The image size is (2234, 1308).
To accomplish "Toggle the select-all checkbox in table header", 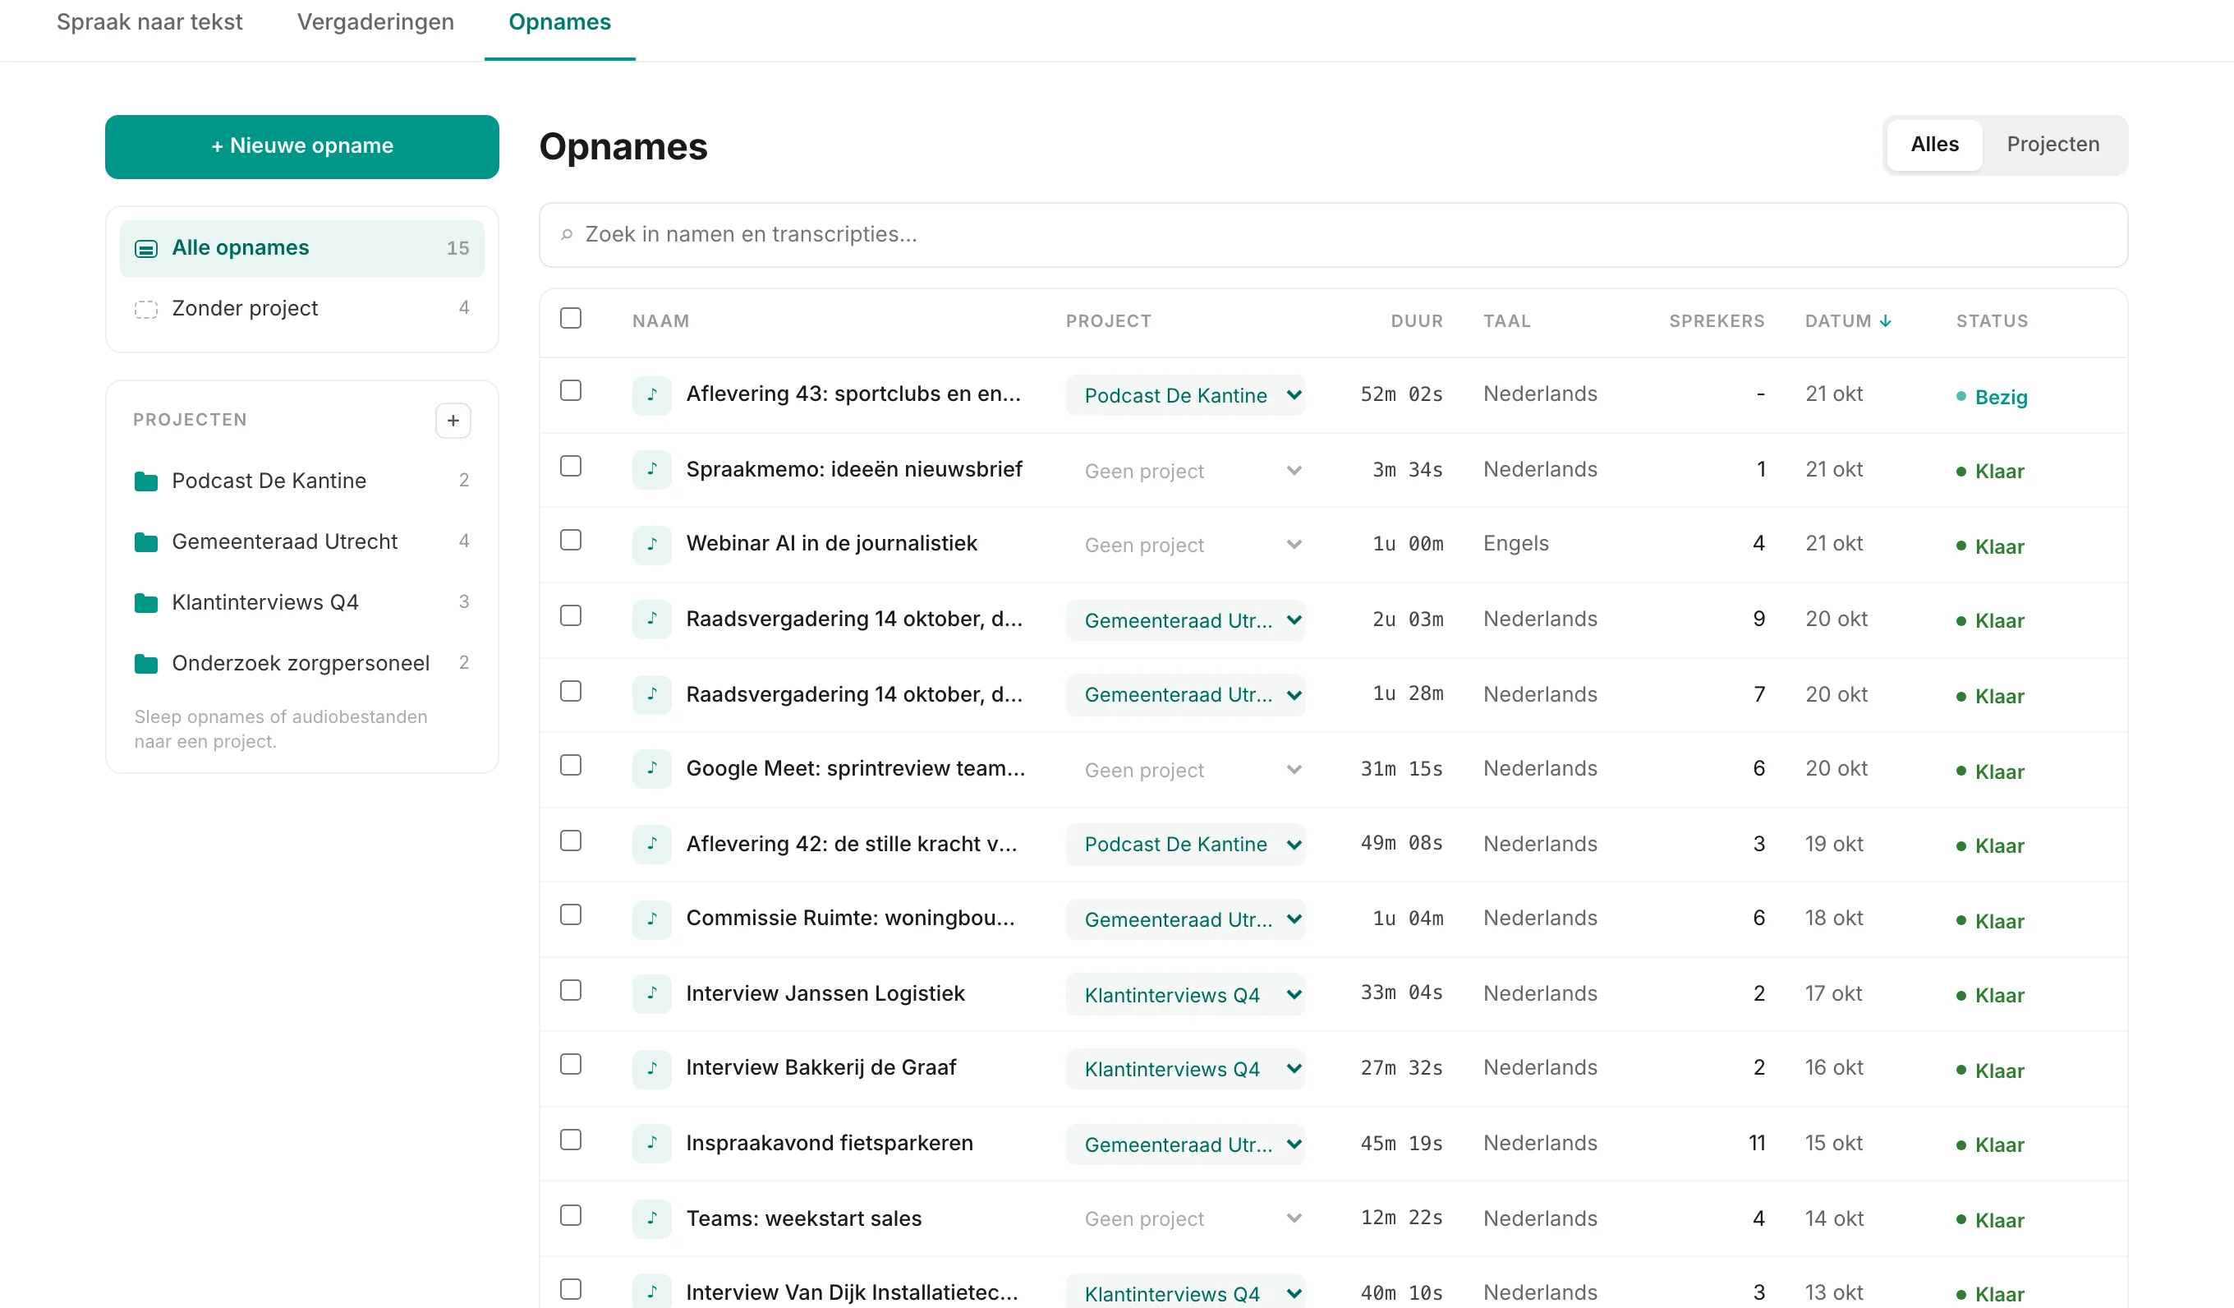I will (571, 318).
